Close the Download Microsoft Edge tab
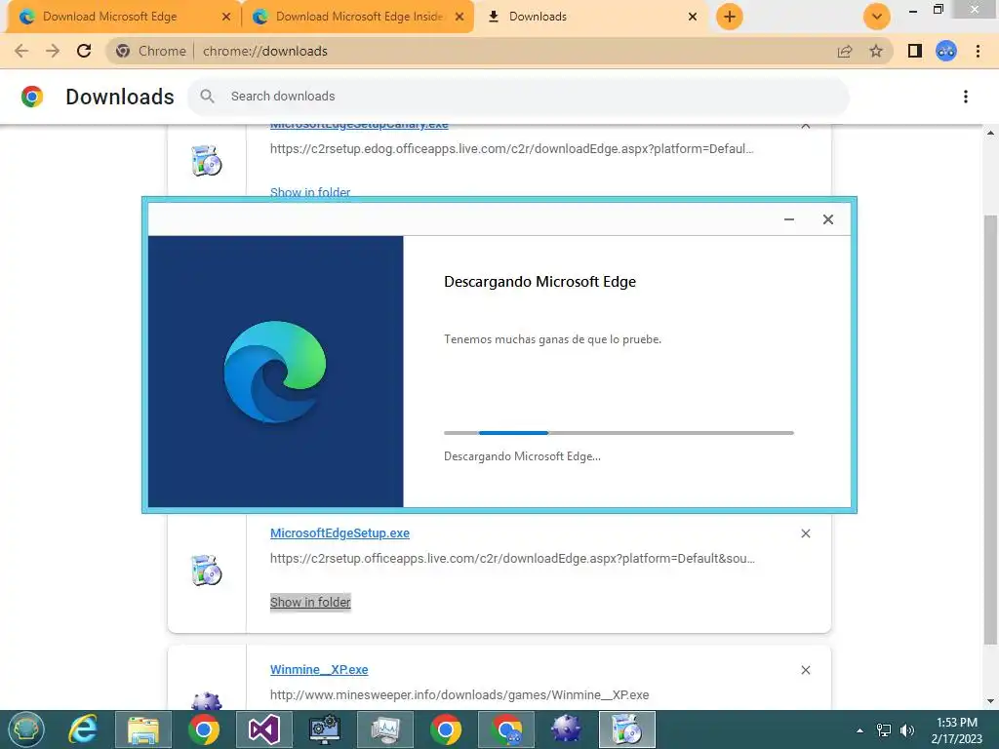Screen dimensions: 999x749 [226, 17]
